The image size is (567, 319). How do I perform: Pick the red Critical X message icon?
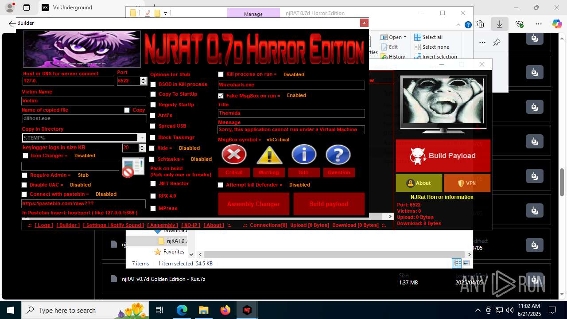point(234,155)
